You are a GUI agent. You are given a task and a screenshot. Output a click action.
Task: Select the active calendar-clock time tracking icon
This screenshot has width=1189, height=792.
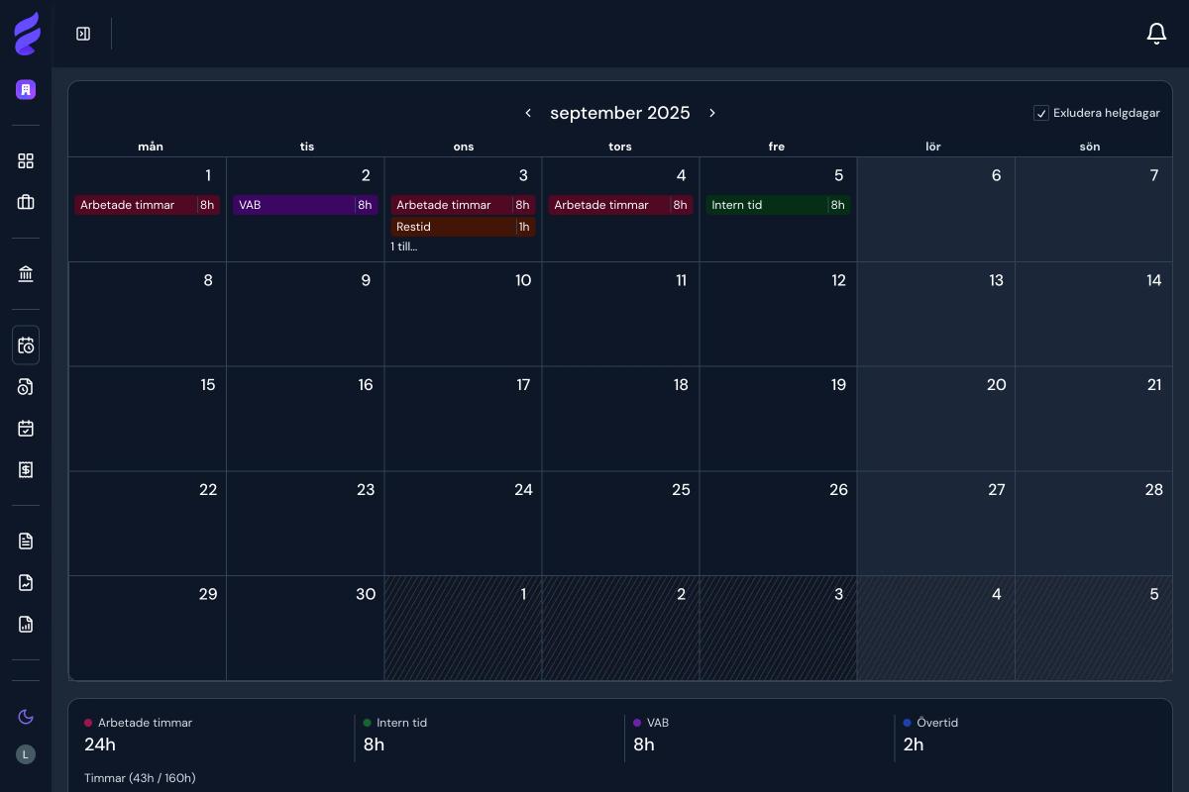[26, 346]
